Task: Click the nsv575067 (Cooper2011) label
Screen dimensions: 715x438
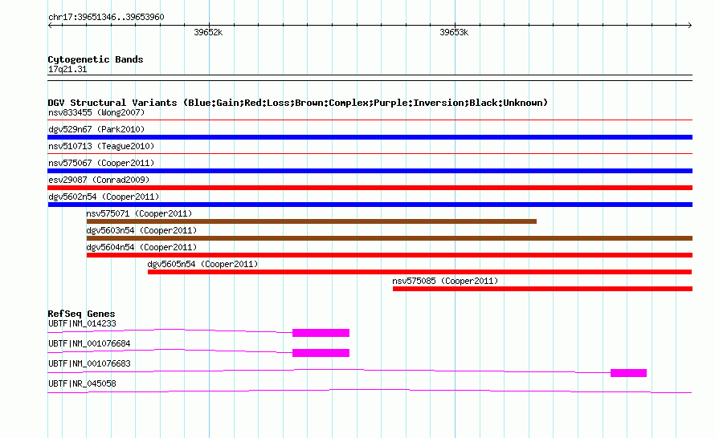Action: click(101, 163)
